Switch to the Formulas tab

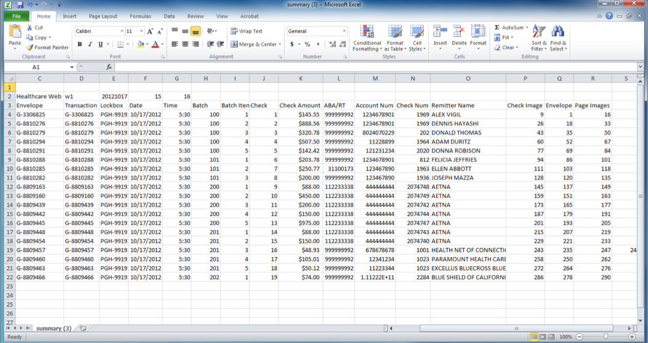[x=140, y=16]
